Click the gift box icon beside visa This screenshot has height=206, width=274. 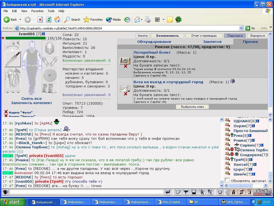coord(233,81)
